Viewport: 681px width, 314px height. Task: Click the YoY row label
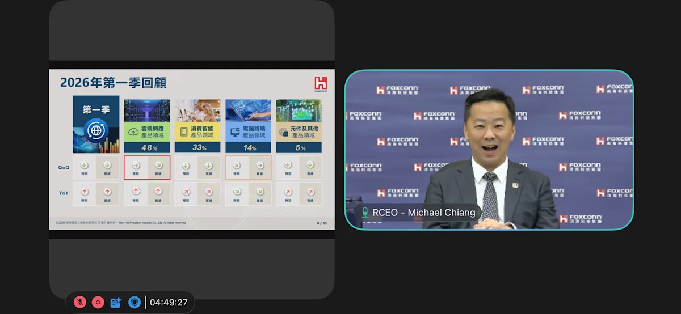click(x=64, y=193)
